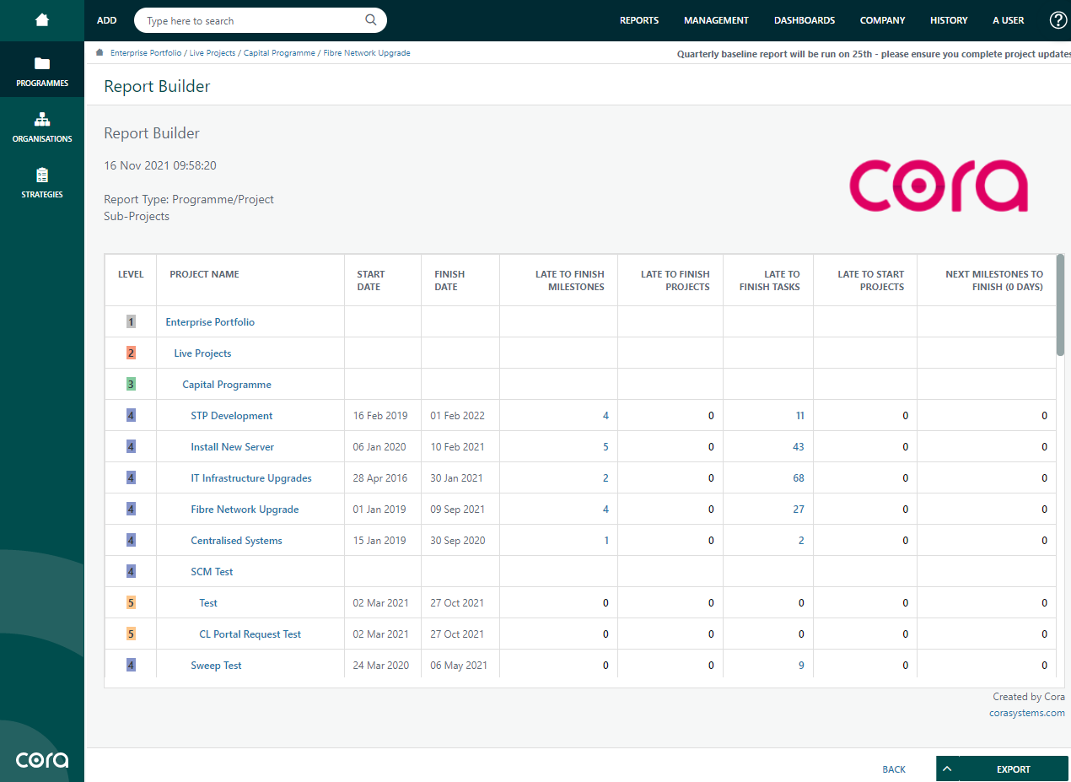Open the SCM Test project
Viewport: 1071px width, 782px height.
point(212,572)
